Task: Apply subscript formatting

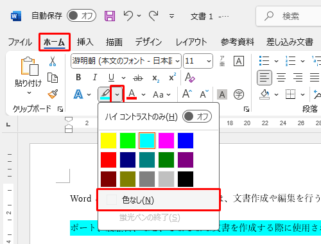Action: [x=156, y=78]
